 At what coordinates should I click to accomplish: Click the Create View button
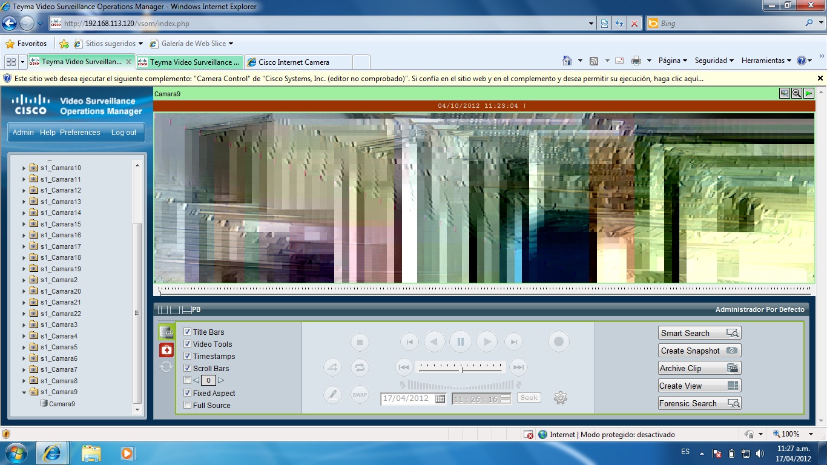pos(700,386)
